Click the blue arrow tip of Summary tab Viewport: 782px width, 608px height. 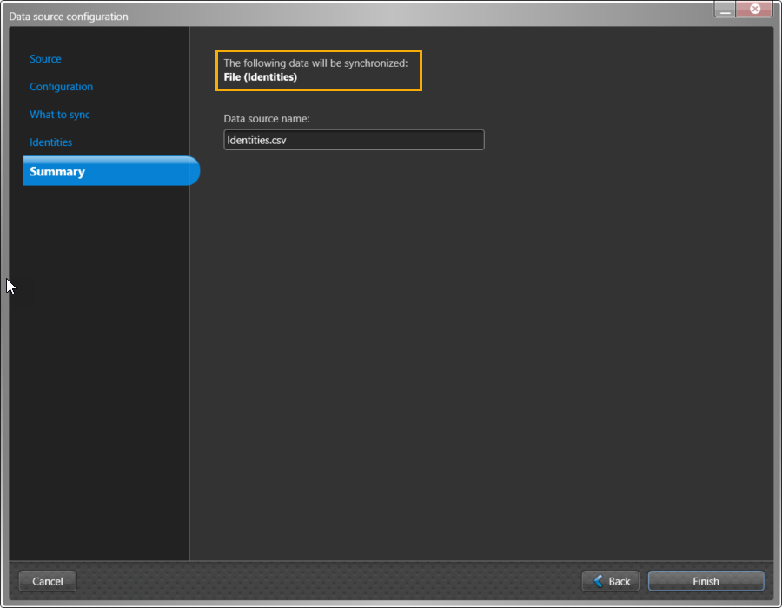click(195, 171)
